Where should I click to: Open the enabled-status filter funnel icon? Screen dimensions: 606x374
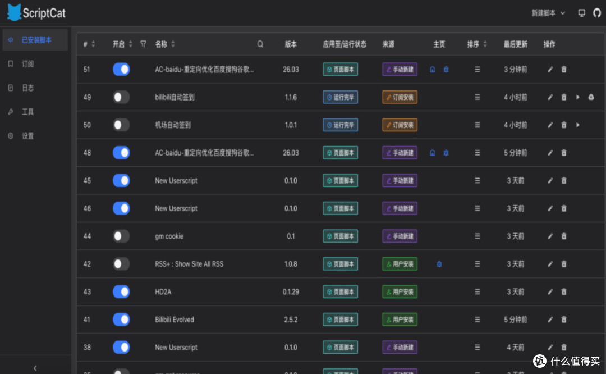144,44
